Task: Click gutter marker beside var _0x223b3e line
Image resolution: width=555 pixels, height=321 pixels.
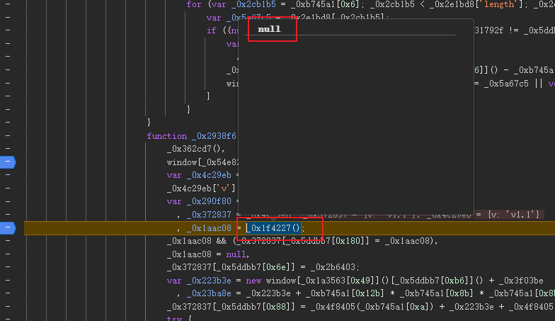Action: point(7,280)
